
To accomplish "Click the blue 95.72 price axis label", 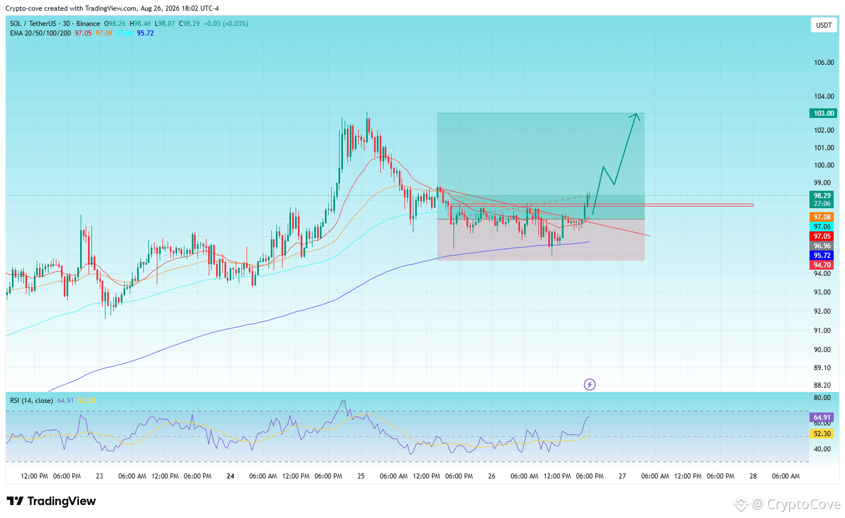I will click(x=822, y=256).
